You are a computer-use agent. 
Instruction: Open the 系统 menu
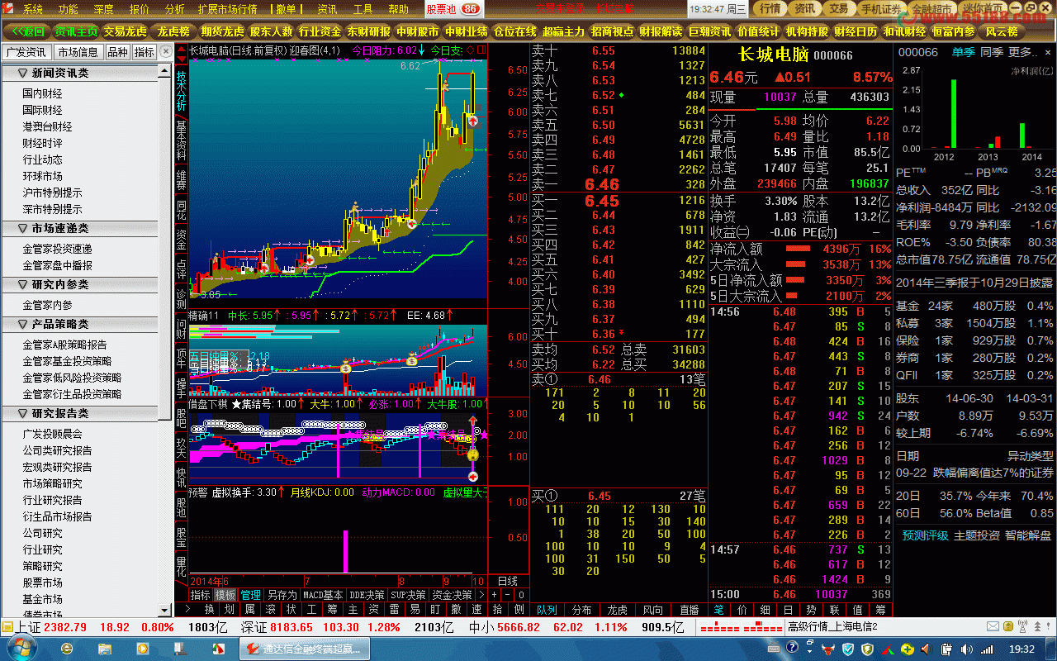(33, 9)
